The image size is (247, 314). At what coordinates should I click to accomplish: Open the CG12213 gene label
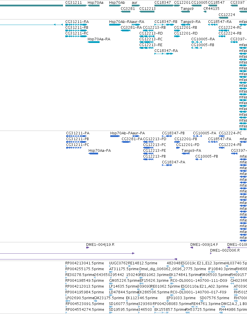click(x=147, y=9)
